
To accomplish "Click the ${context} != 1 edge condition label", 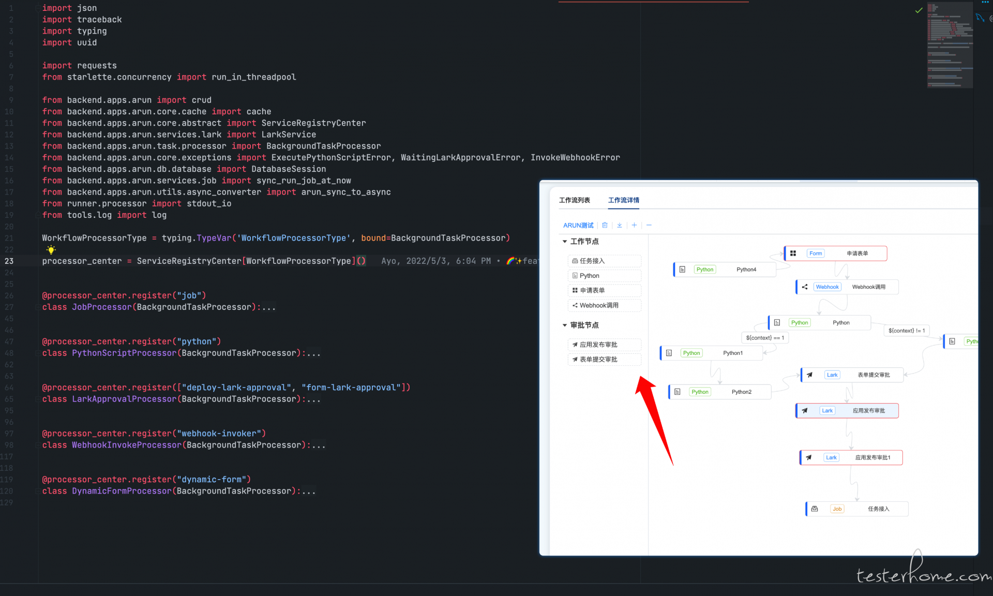I will [906, 330].
